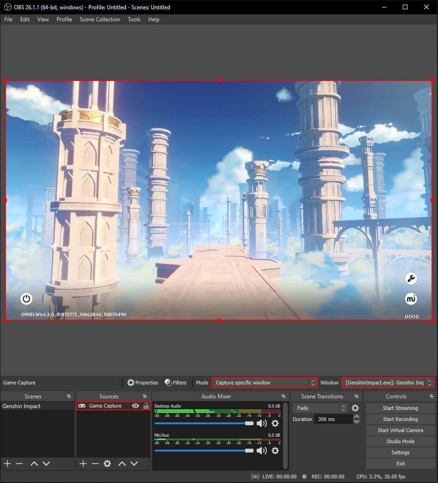Move scene up with arrow icon
438x483 pixels.
point(34,464)
